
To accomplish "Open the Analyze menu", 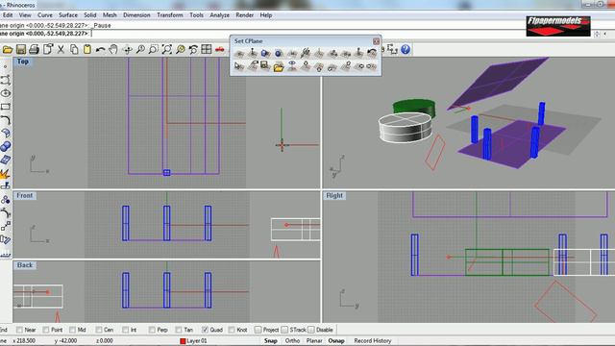I will coord(220,15).
